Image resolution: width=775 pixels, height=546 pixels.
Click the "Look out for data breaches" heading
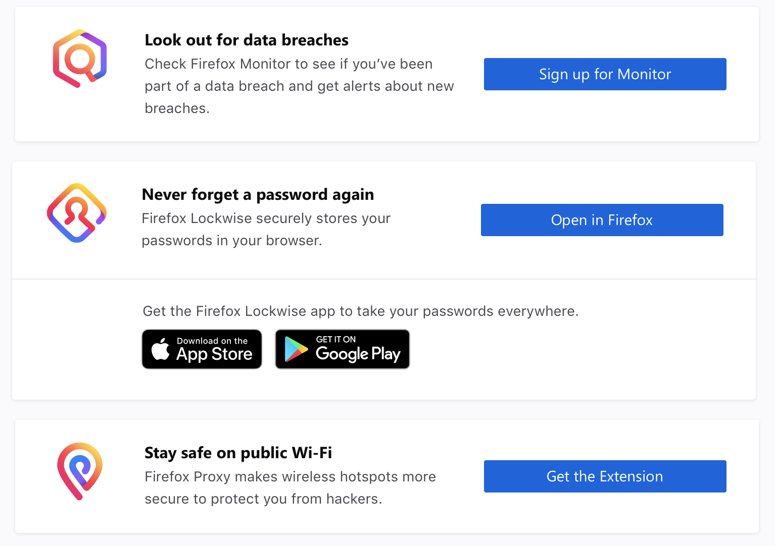pyautogui.click(x=247, y=40)
